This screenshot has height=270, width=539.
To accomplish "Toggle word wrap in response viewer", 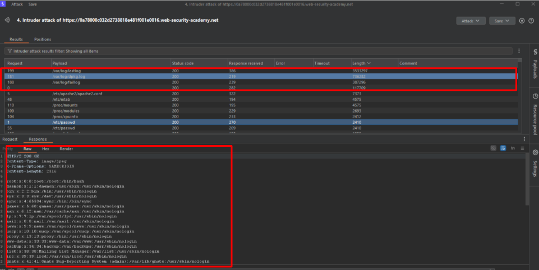I will [x=503, y=148].
